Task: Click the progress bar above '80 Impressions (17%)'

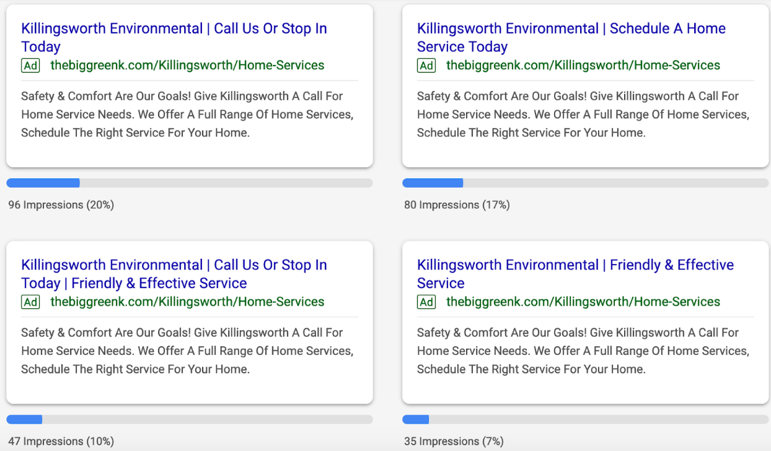Action: (586, 183)
